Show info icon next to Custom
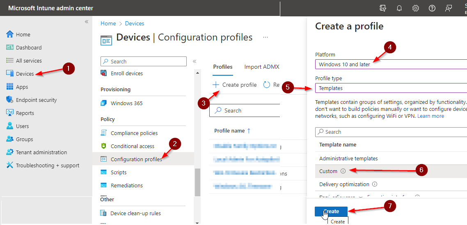 (x=343, y=171)
